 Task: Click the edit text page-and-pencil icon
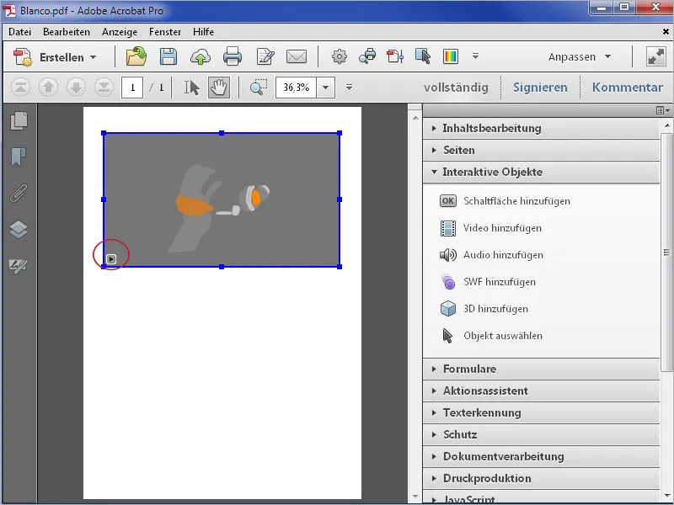(x=265, y=56)
